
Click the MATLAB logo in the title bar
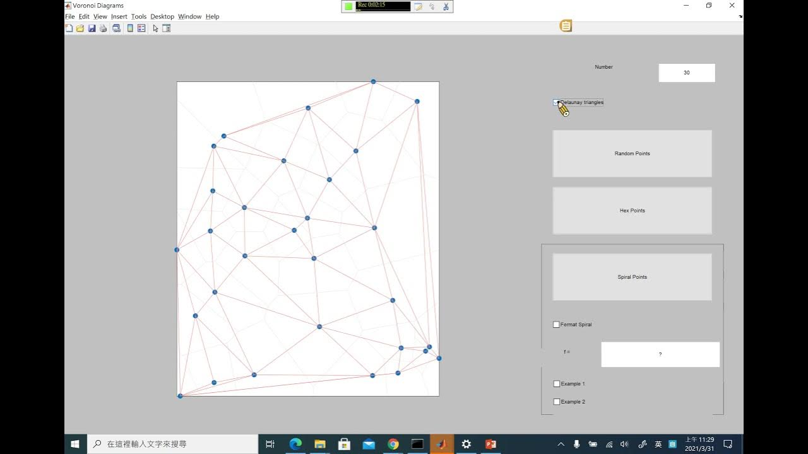tap(68, 5)
